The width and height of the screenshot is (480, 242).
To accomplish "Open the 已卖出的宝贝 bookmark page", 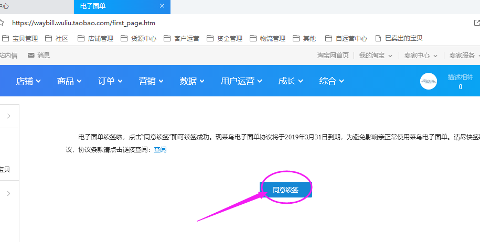I will [x=399, y=38].
